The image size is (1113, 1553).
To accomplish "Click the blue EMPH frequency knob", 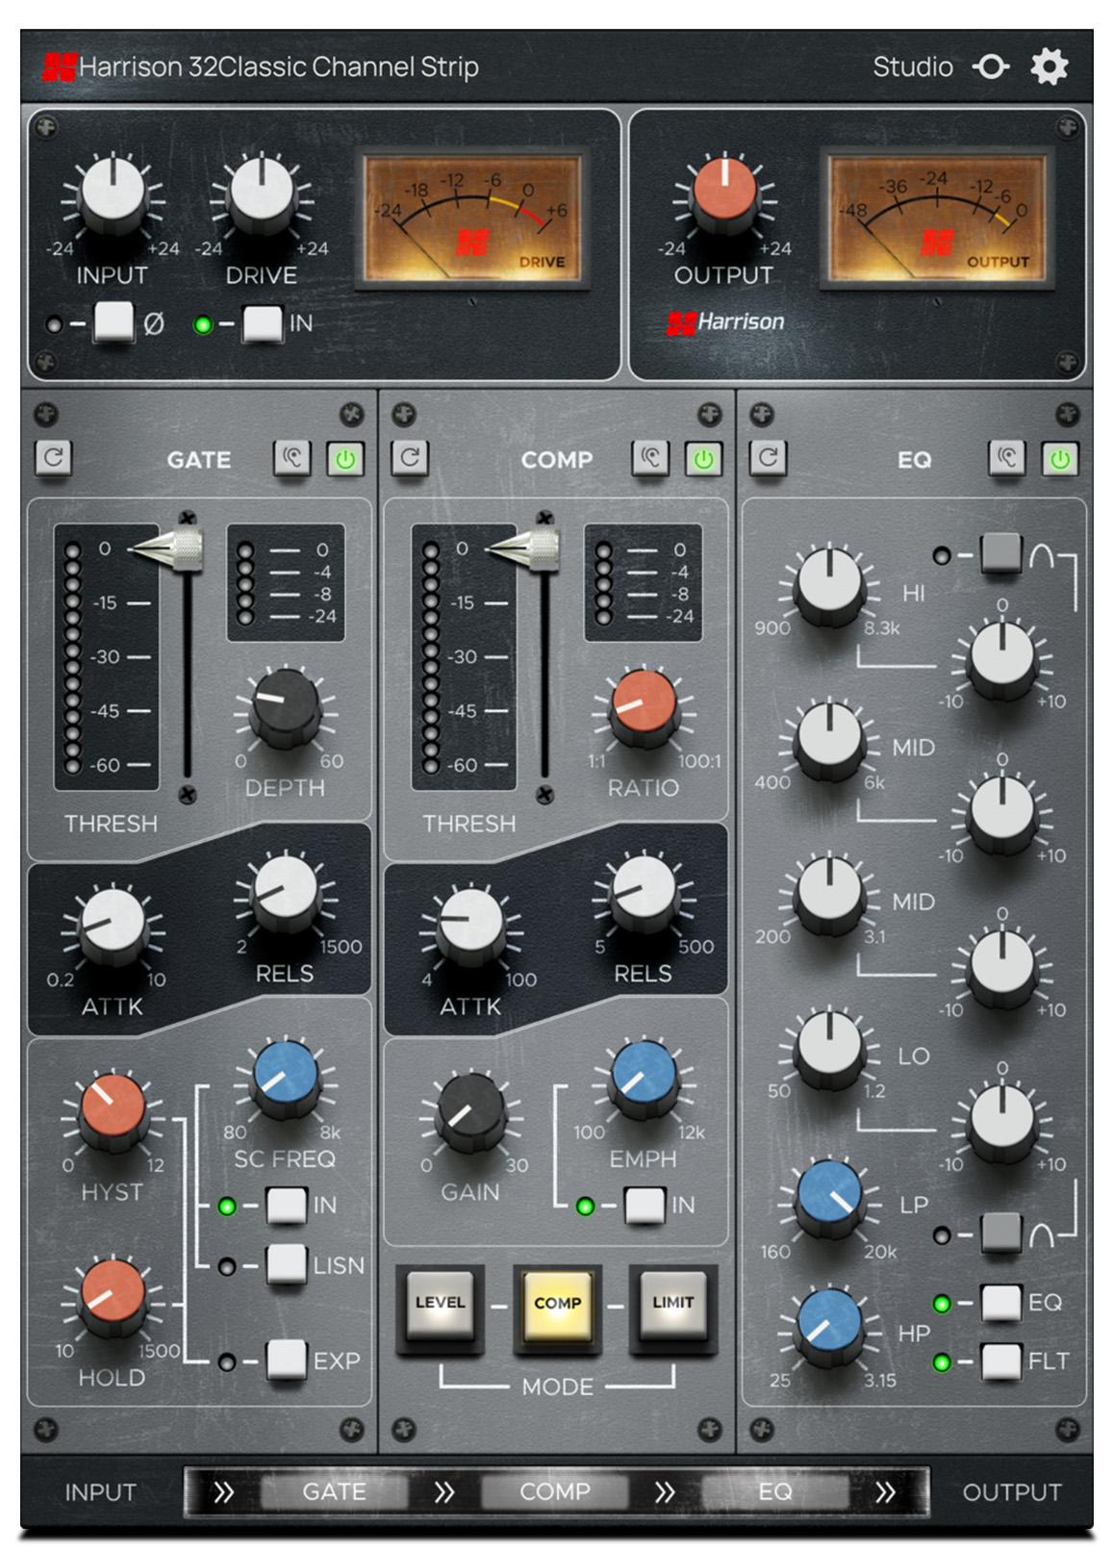I will pos(644,1078).
